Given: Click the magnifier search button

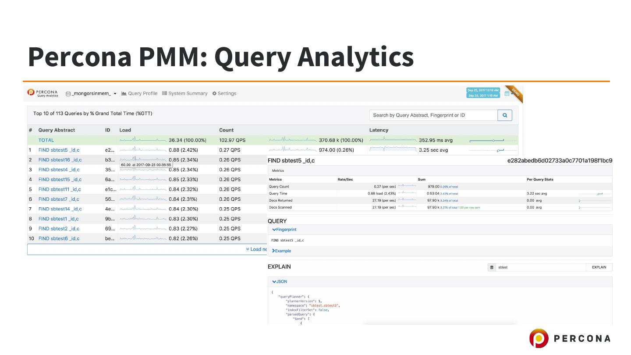Looking at the screenshot, I should [505, 115].
